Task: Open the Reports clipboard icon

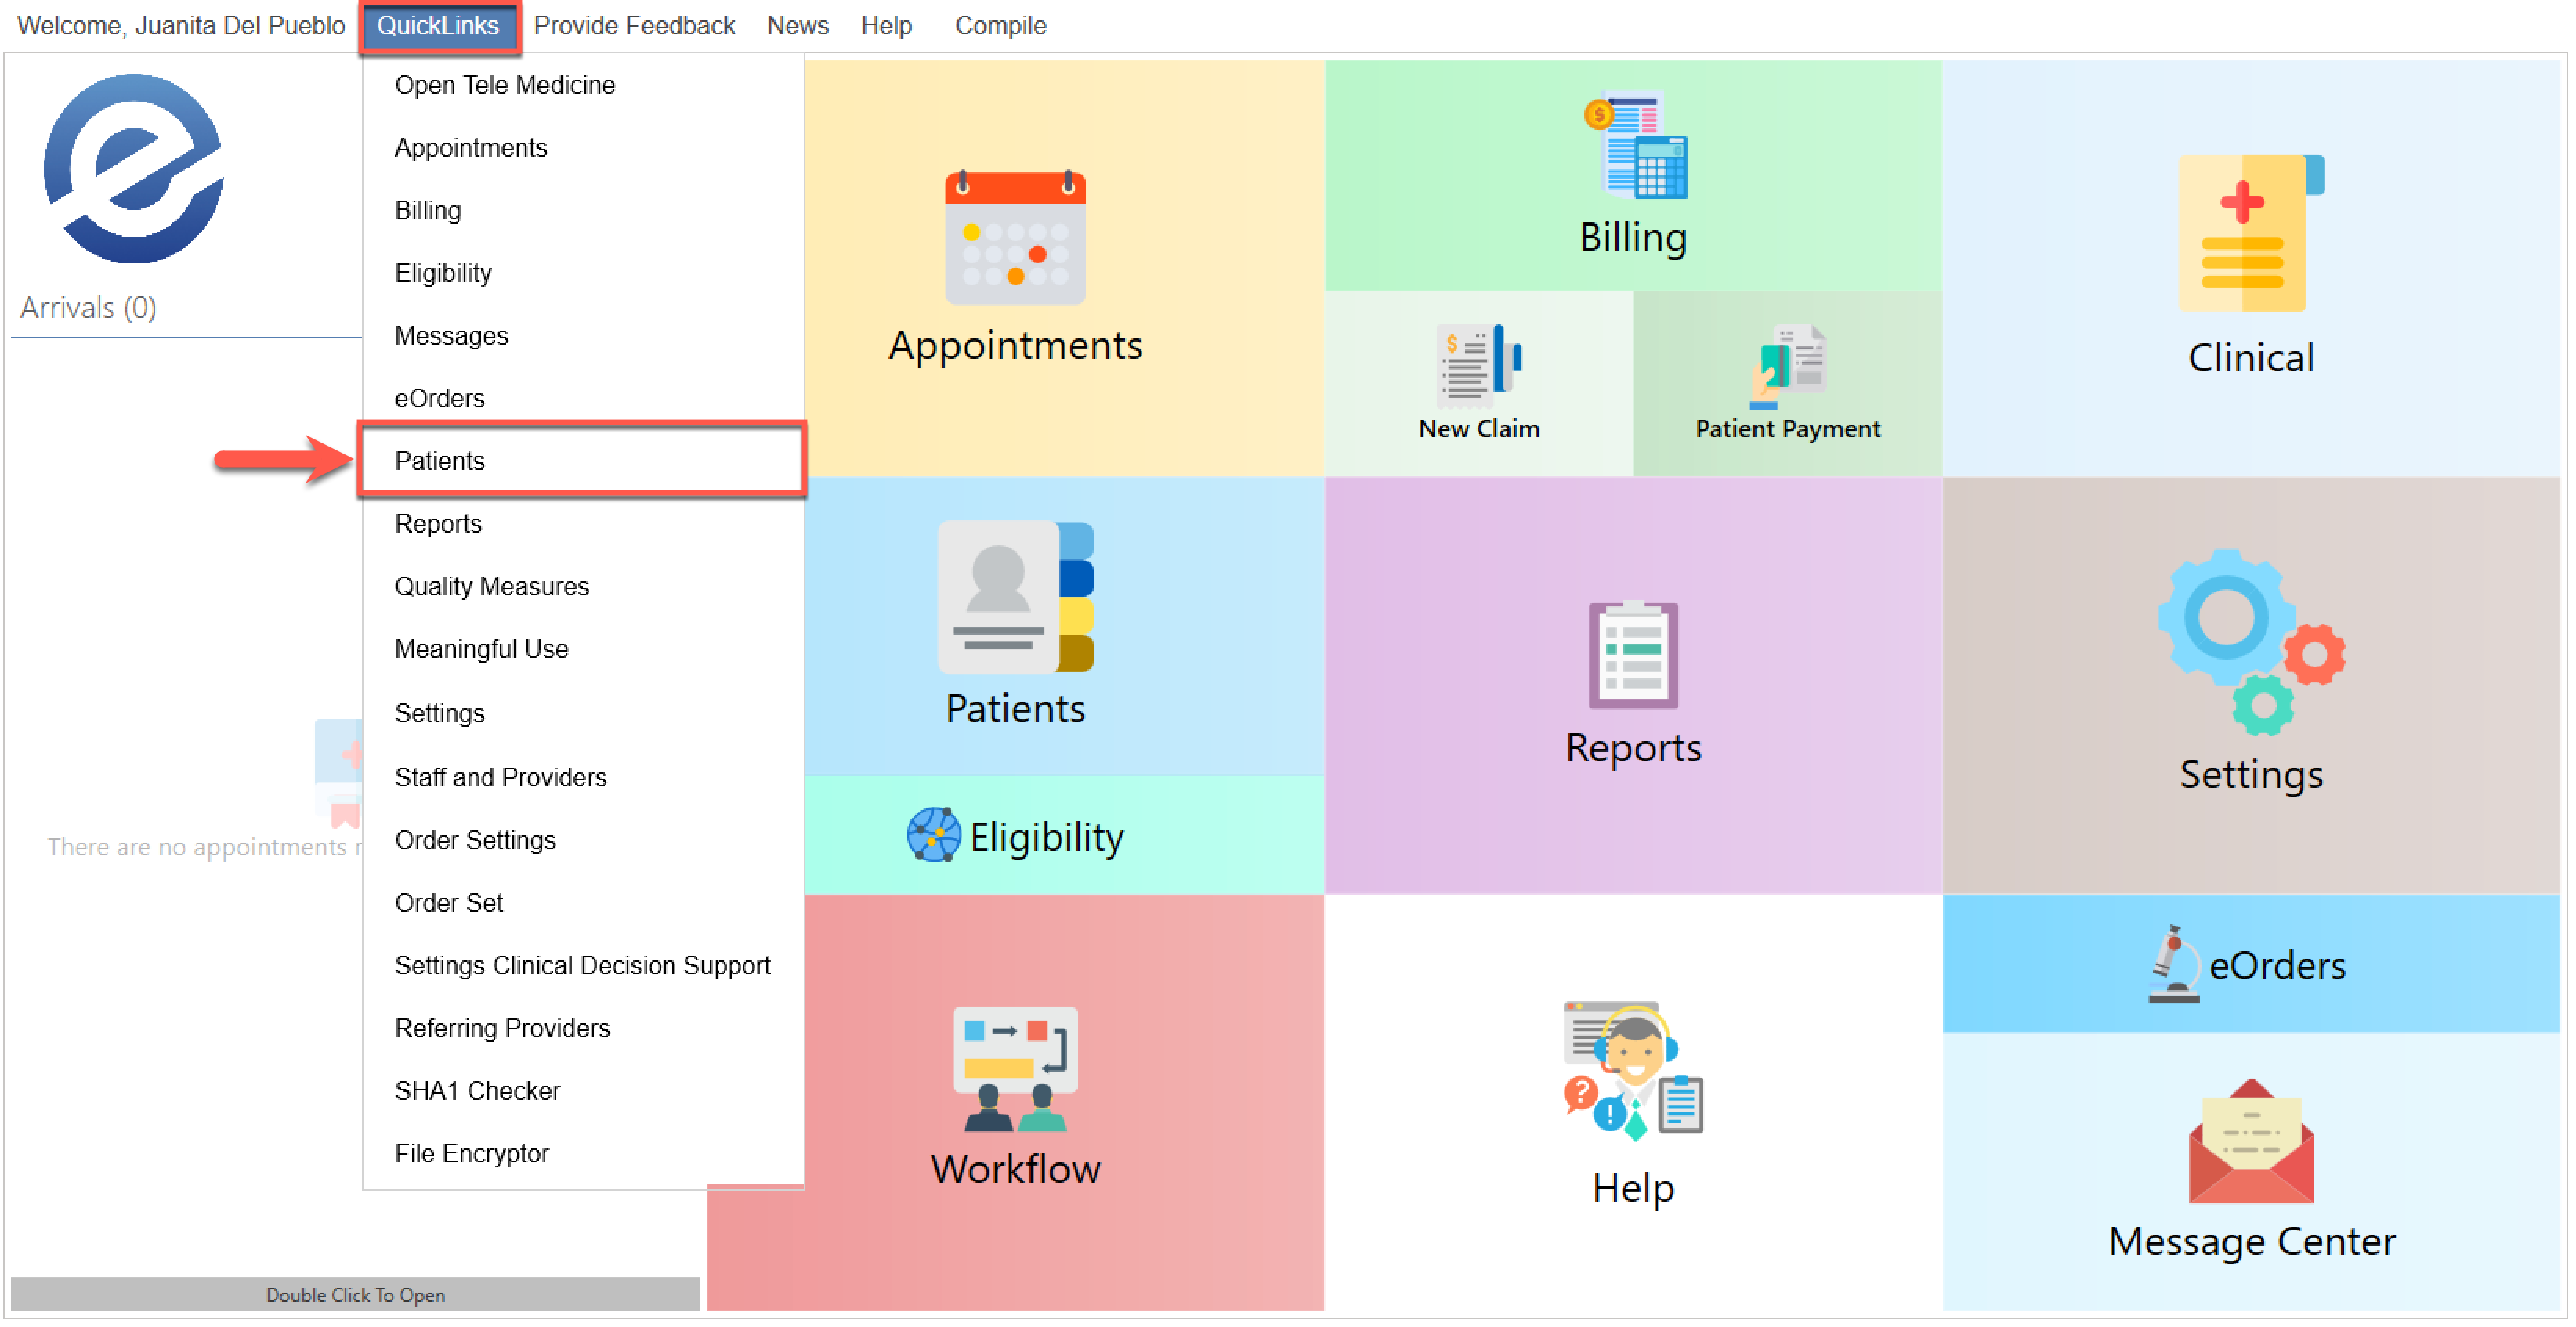Action: click(1633, 655)
